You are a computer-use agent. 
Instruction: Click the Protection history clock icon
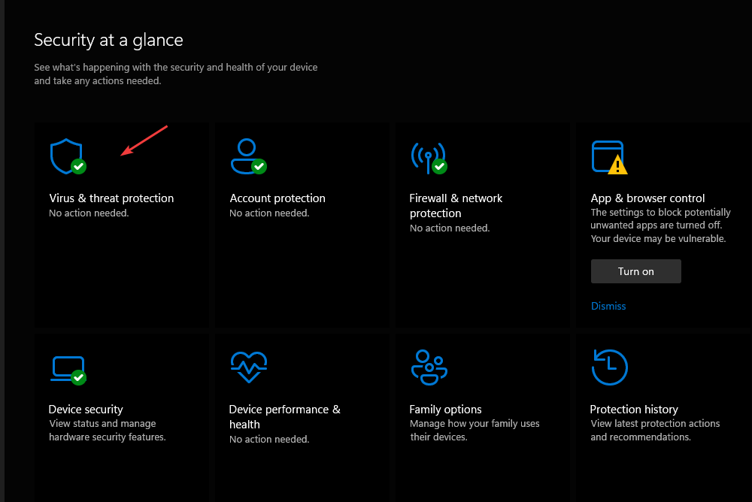[610, 367]
